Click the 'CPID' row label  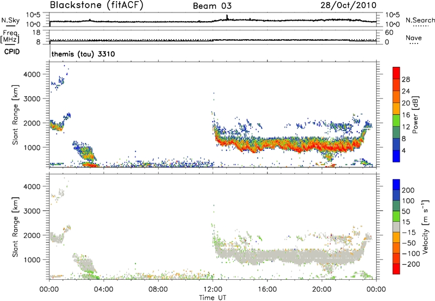coord(12,52)
